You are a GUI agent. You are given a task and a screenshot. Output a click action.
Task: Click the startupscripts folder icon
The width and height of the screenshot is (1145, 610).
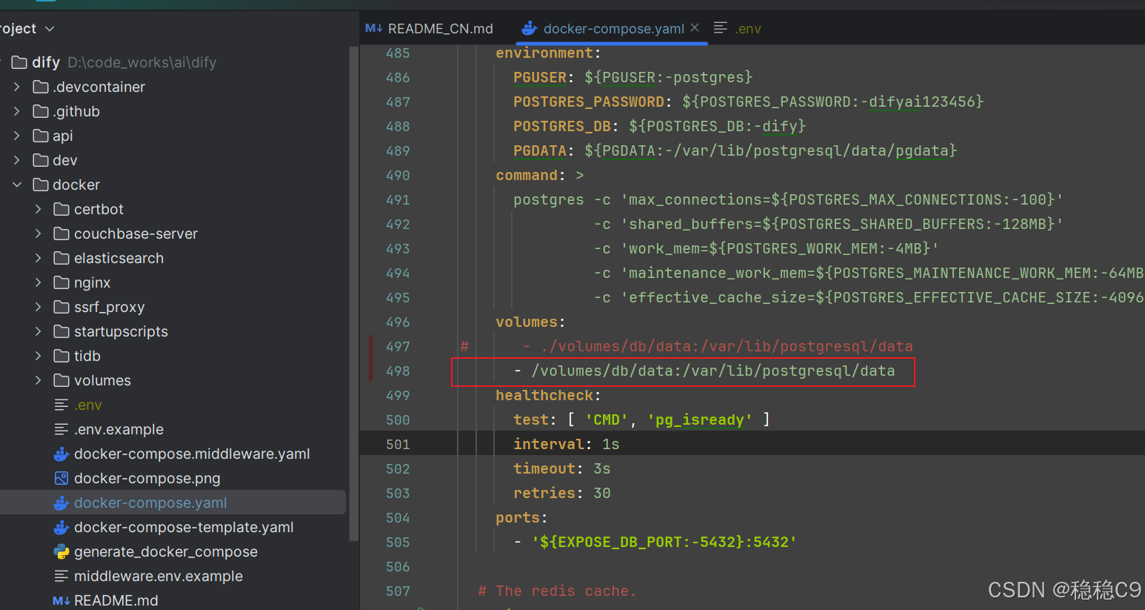[62, 331]
